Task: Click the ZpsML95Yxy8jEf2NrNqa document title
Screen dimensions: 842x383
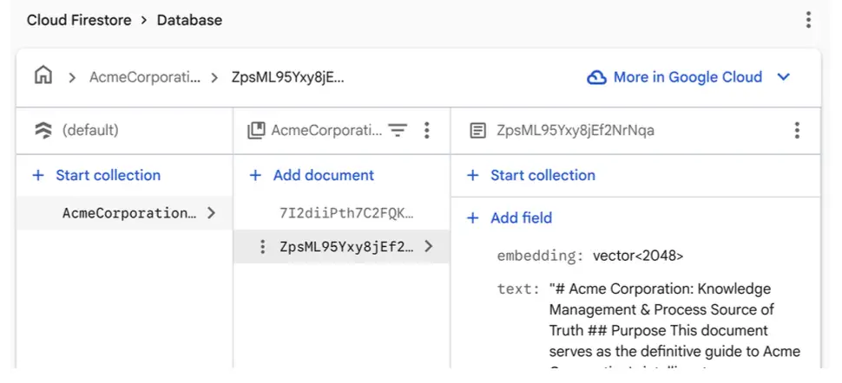Action: pyautogui.click(x=576, y=130)
